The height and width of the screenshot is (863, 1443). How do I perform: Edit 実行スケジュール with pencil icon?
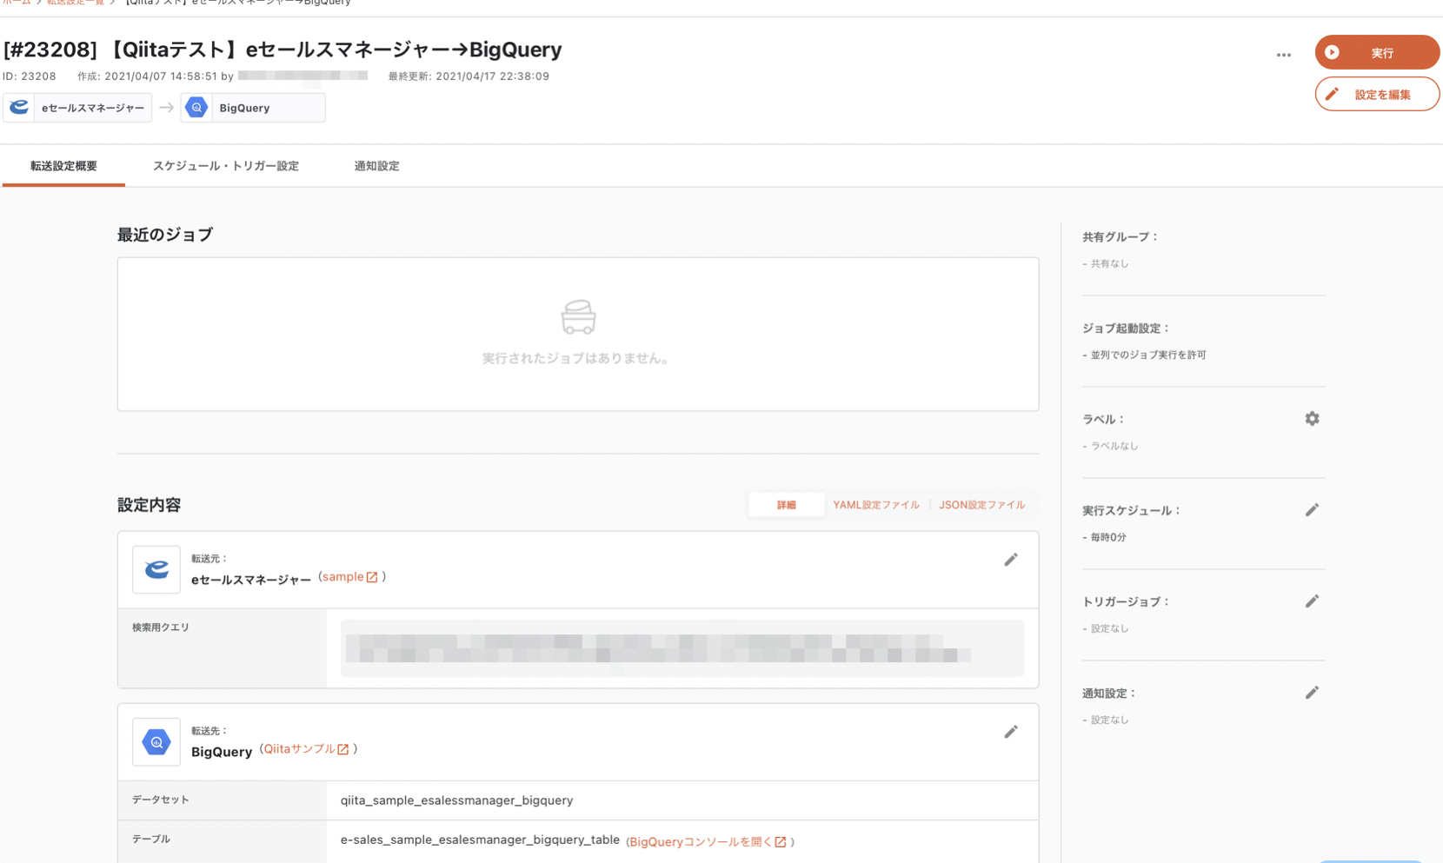pyautogui.click(x=1312, y=510)
